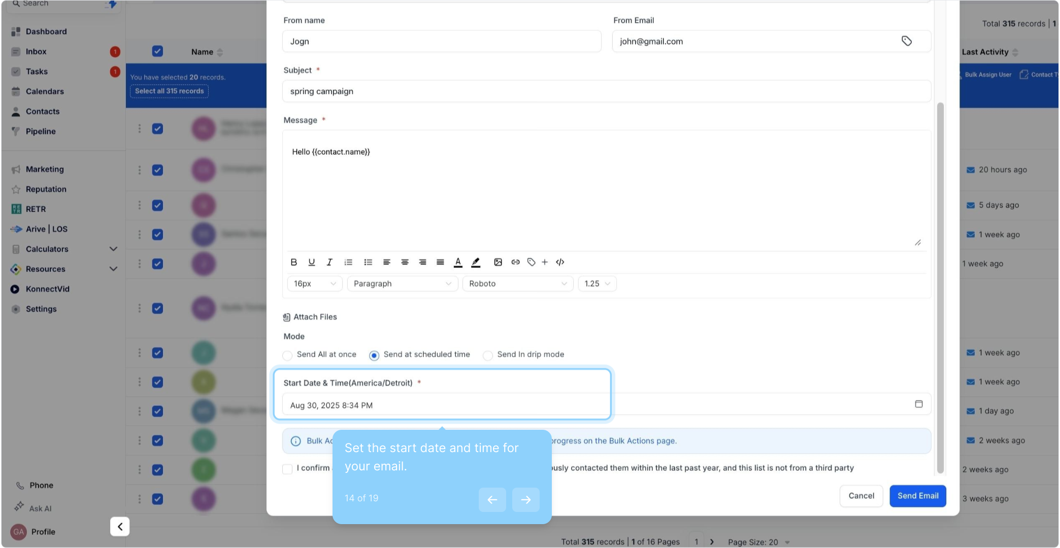Click the Subject input field
The width and height of the screenshot is (1060, 548).
[606, 91]
